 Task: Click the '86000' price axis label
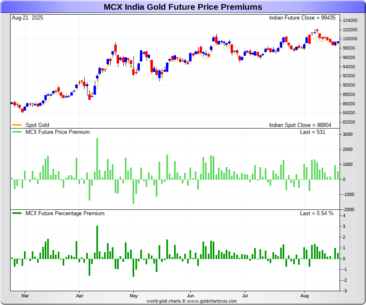pos(349,104)
